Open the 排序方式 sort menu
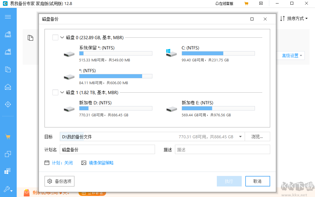Viewport: 315px width, 197px height. click(294, 18)
